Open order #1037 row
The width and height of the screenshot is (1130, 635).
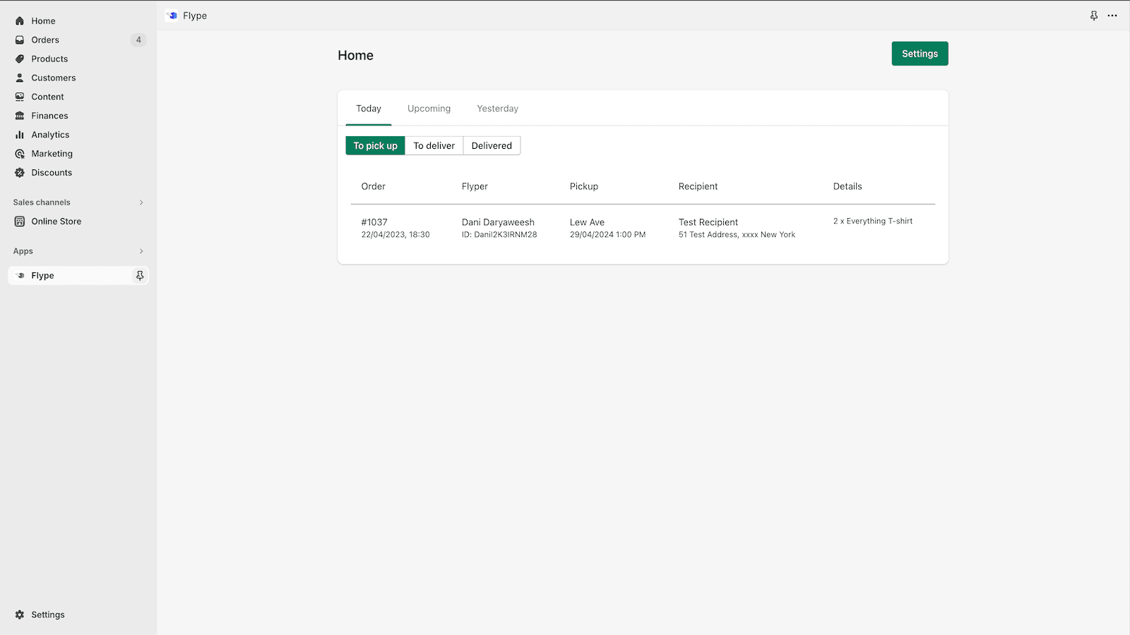pos(374,222)
